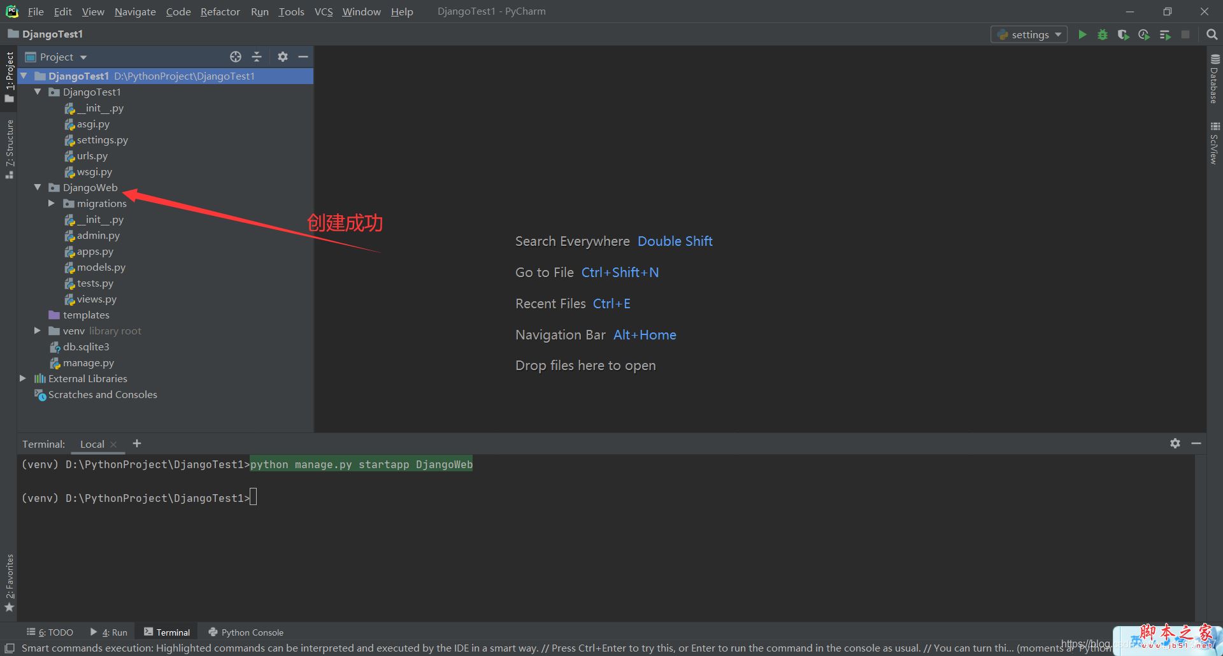Run the settings configuration with the green arrow

click(x=1082, y=34)
